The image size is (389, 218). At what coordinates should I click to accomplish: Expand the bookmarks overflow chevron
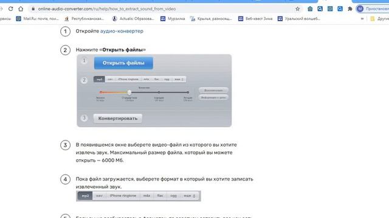[x=362, y=19]
